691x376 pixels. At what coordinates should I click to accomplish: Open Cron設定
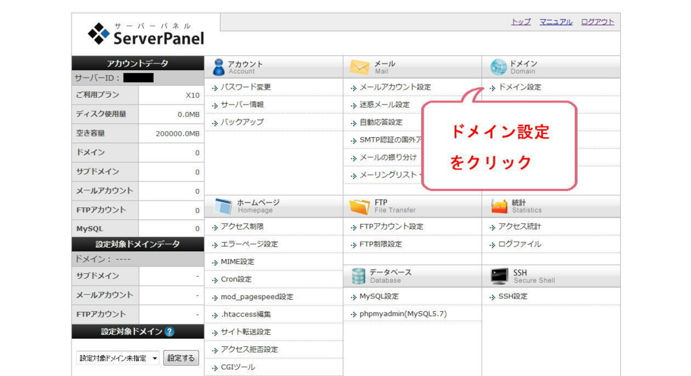(x=236, y=279)
